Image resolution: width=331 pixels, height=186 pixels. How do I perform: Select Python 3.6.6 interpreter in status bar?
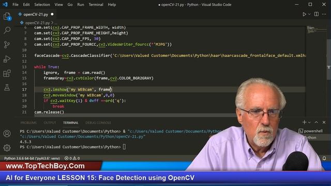(32, 158)
